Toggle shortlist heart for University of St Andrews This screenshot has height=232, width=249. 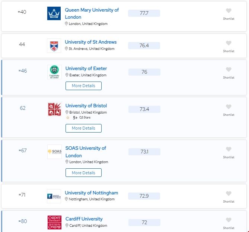point(229,43)
